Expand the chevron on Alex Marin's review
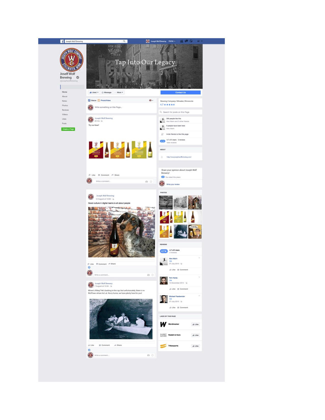 [x=199, y=258]
